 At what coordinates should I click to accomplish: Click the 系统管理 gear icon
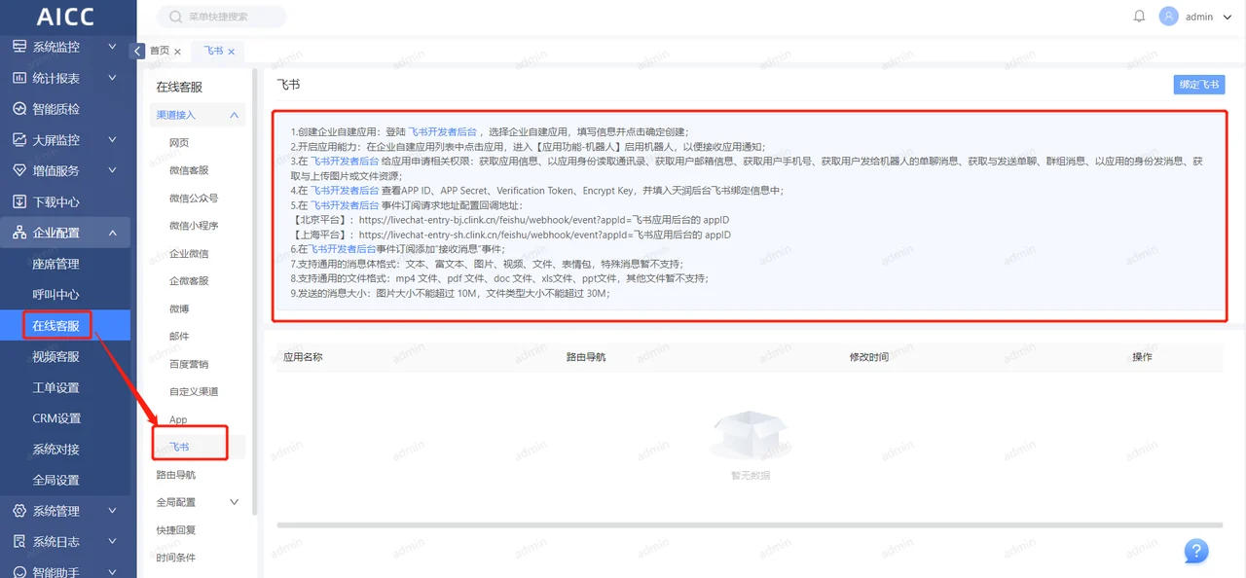tap(19, 511)
